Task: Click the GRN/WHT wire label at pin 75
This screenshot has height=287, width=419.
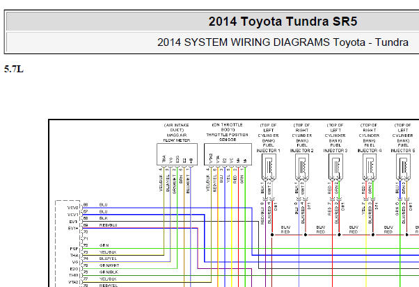Action: click(x=109, y=265)
